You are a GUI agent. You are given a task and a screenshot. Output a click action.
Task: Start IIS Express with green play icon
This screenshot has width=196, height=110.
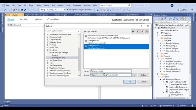coord(67,9)
